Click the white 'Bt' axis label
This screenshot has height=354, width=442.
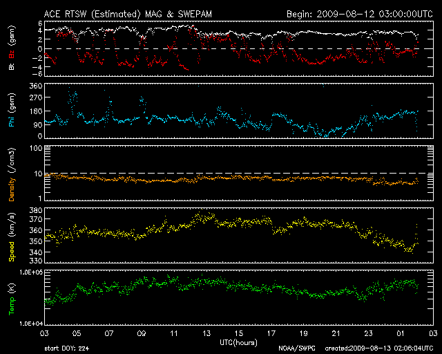12,67
